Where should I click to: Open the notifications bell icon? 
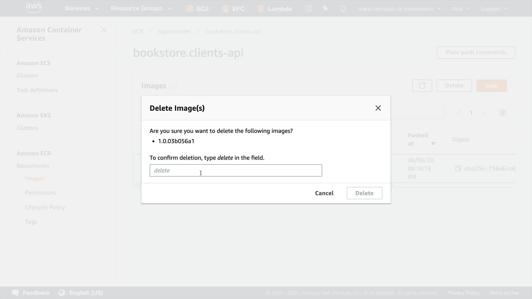343,9
